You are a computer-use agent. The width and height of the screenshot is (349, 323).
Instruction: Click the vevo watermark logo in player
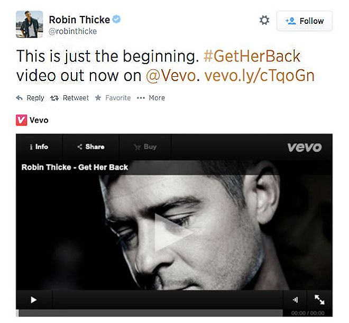pos(305,147)
